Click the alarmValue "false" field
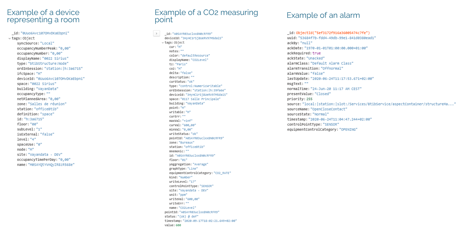Viewport: 471px width, 230px height. tap(317, 74)
